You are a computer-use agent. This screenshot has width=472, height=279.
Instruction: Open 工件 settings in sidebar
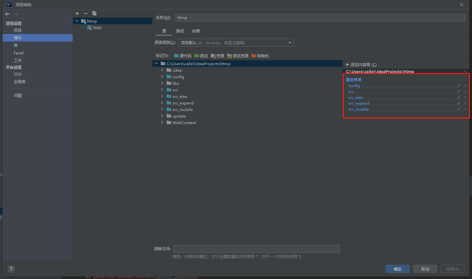[18, 61]
